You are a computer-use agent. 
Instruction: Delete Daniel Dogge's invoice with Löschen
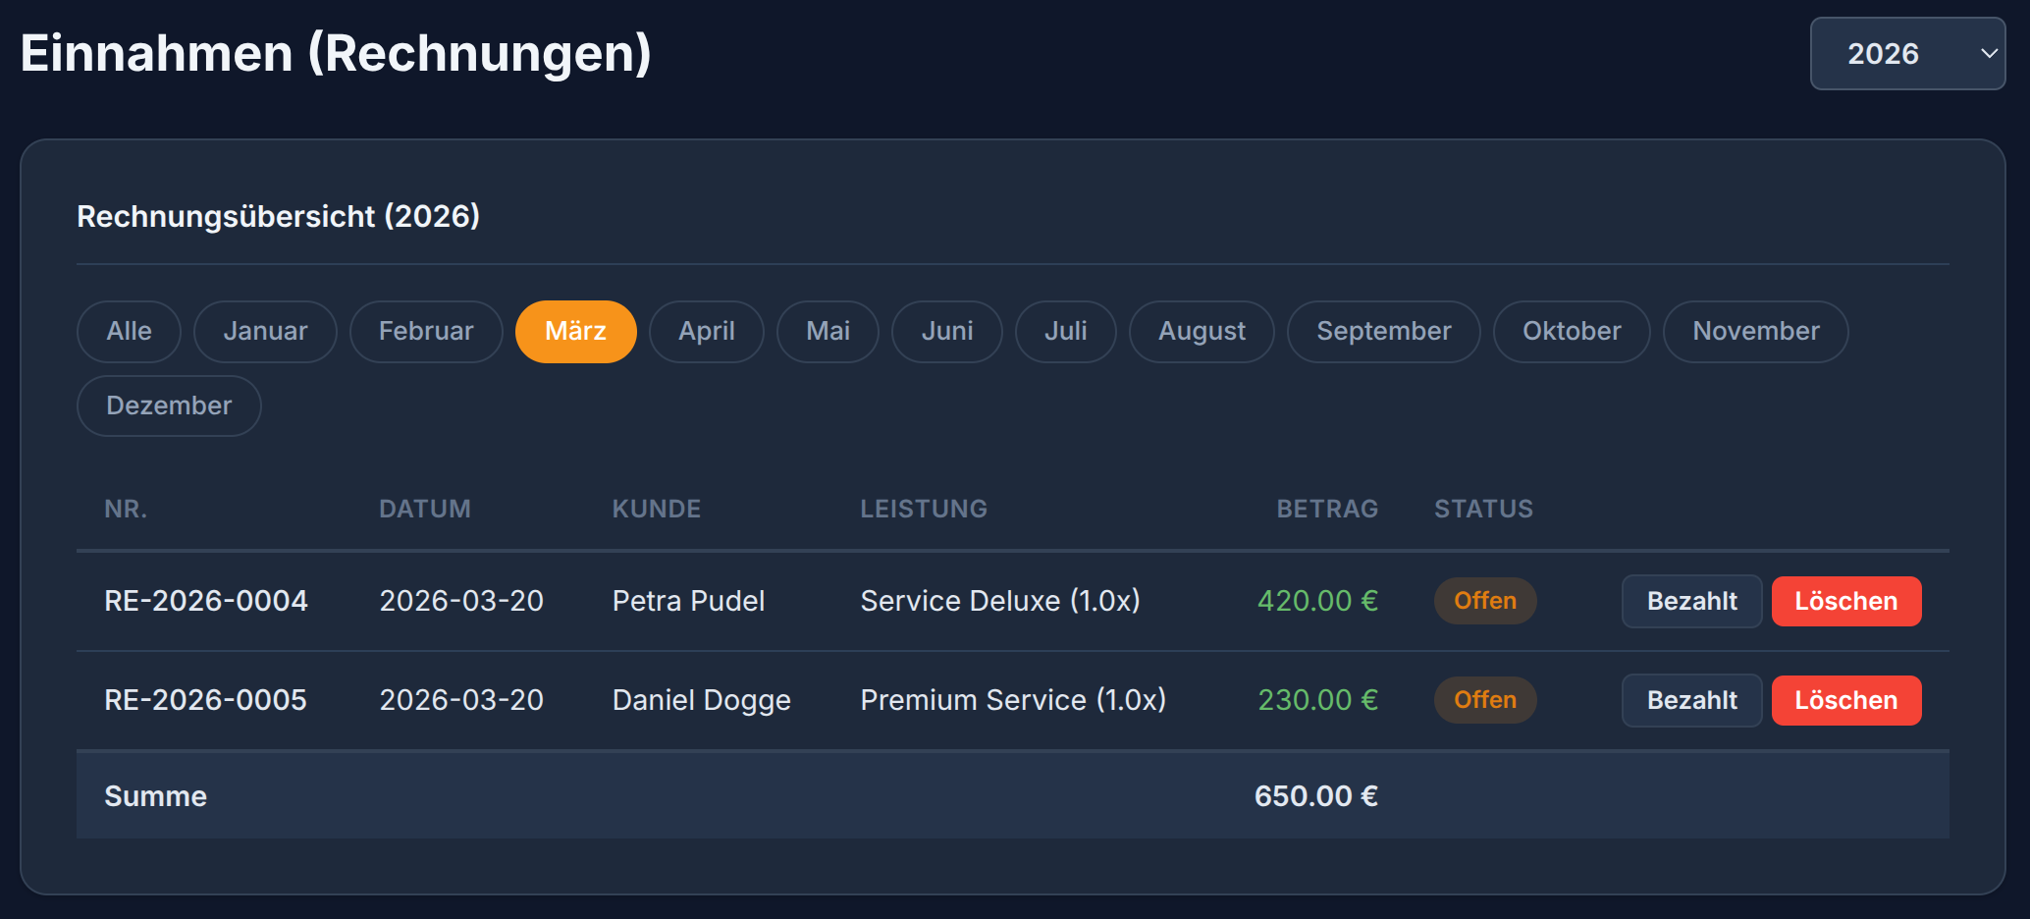1845,701
